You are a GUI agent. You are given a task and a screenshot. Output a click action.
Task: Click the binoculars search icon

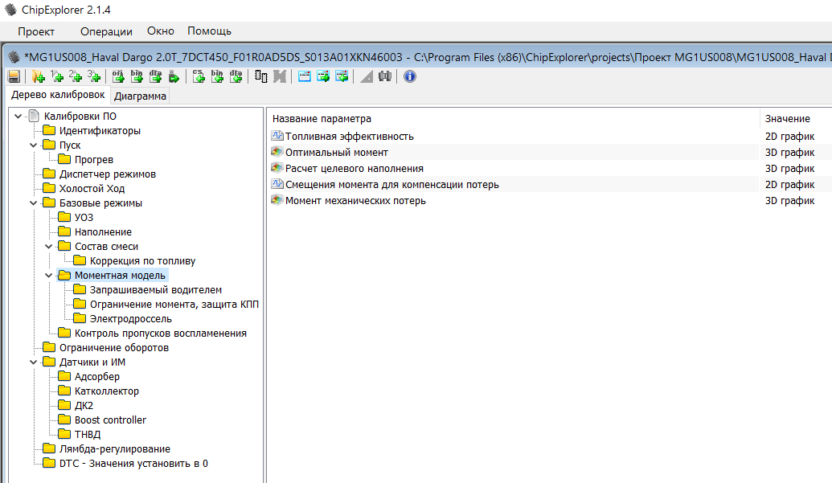click(x=385, y=76)
